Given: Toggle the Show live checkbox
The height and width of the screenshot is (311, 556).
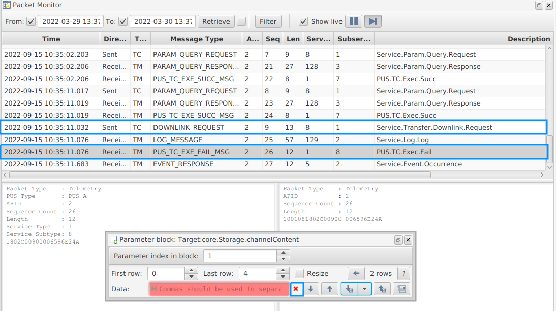Looking at the screenshot, I should [303, 21].
